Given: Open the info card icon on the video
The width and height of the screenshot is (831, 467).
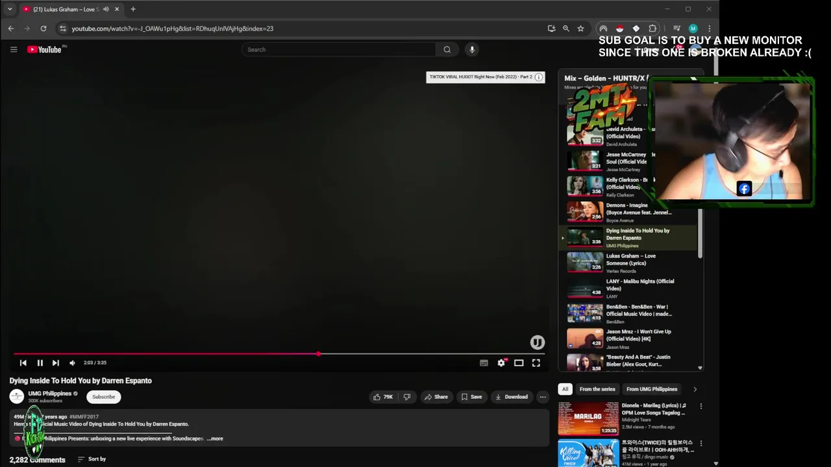Looking at the screenshot, I should [538, 77].
